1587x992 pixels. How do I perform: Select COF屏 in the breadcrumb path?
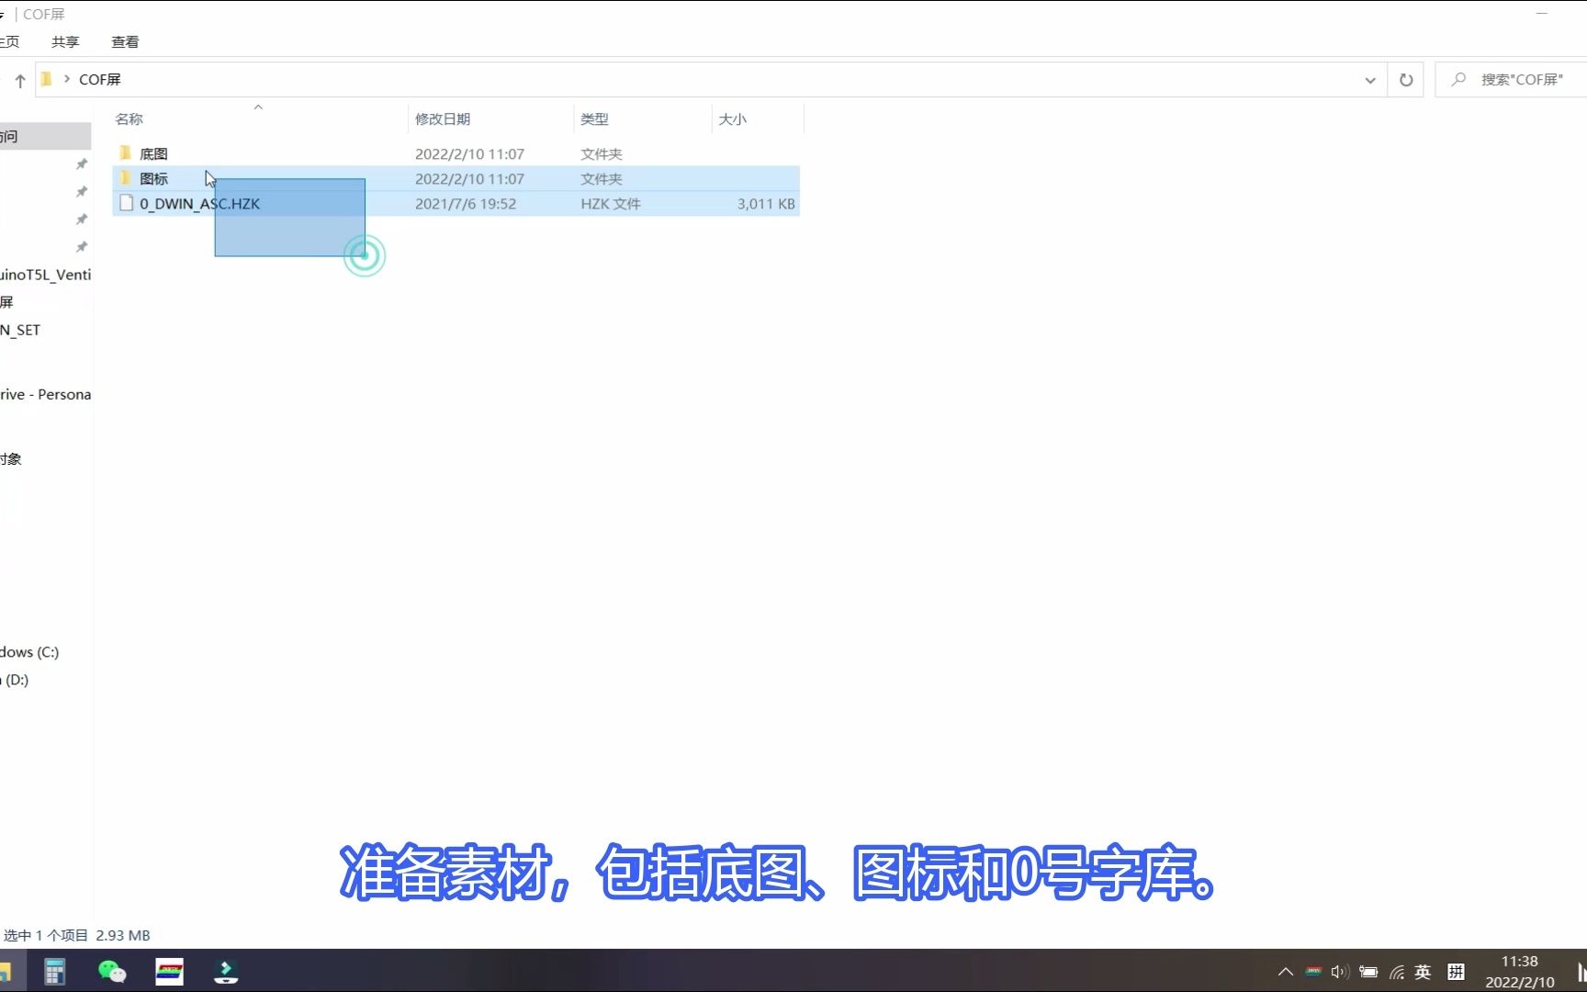[101, 79]
